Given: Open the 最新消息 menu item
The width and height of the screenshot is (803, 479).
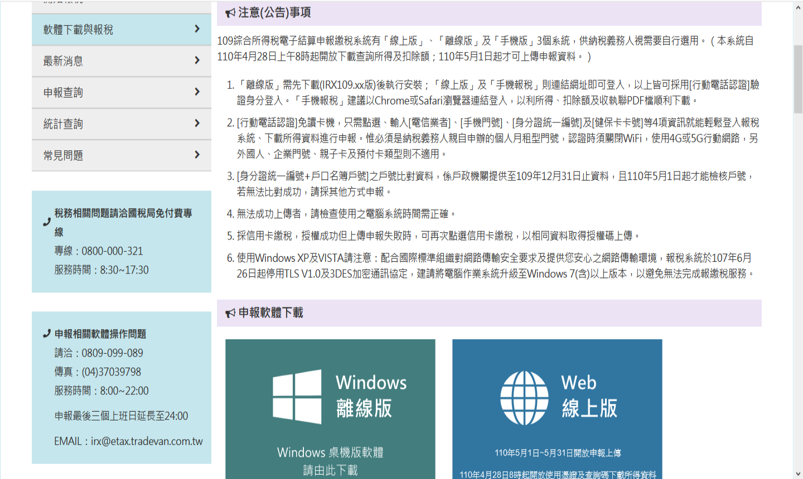Looking at the screenshot, I should [122, 61].
